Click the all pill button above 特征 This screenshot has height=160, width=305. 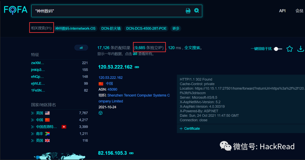pos(81,48)
